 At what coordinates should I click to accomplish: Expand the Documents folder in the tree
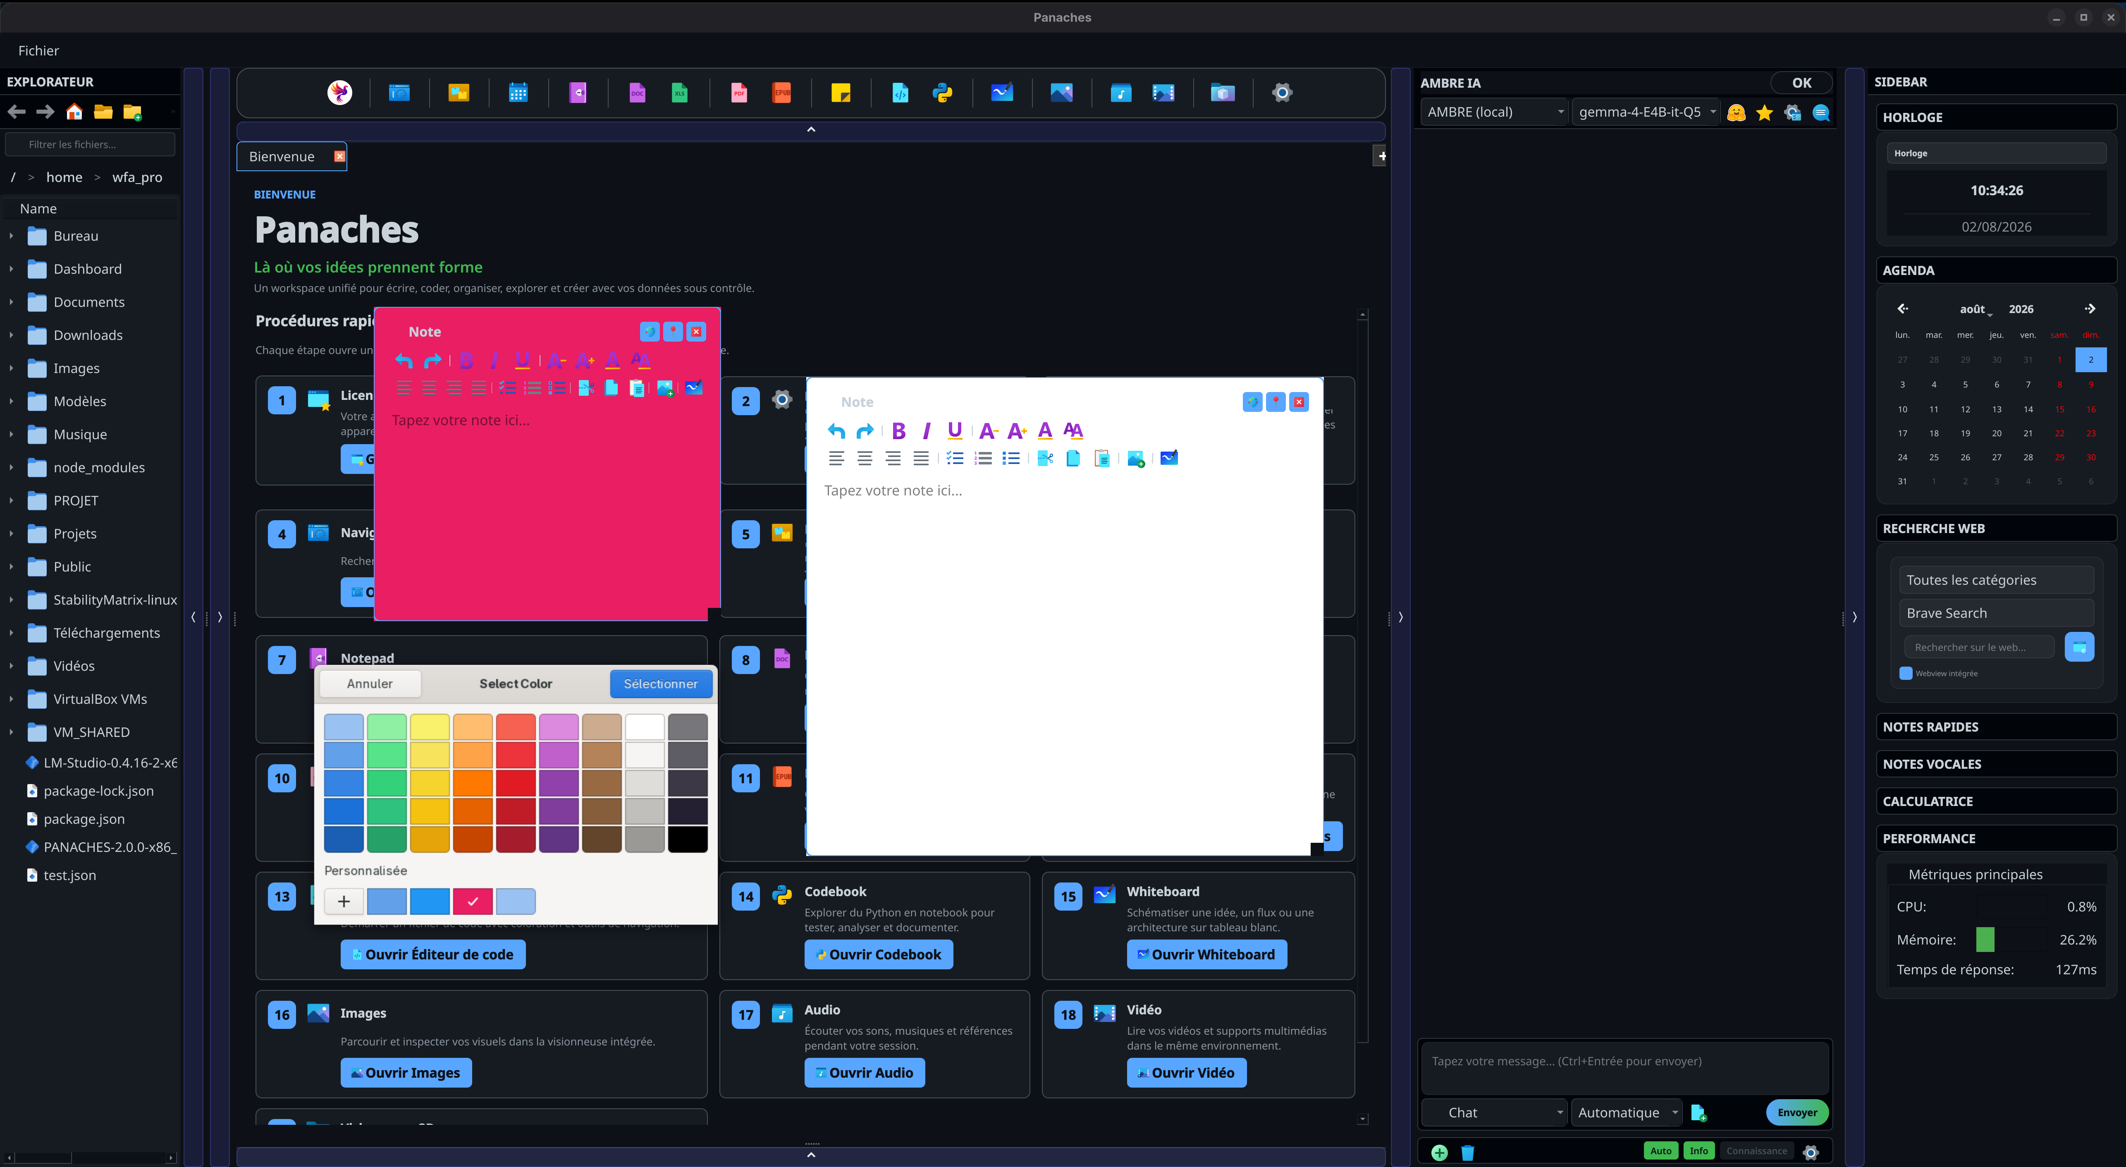tap(11, 302)
